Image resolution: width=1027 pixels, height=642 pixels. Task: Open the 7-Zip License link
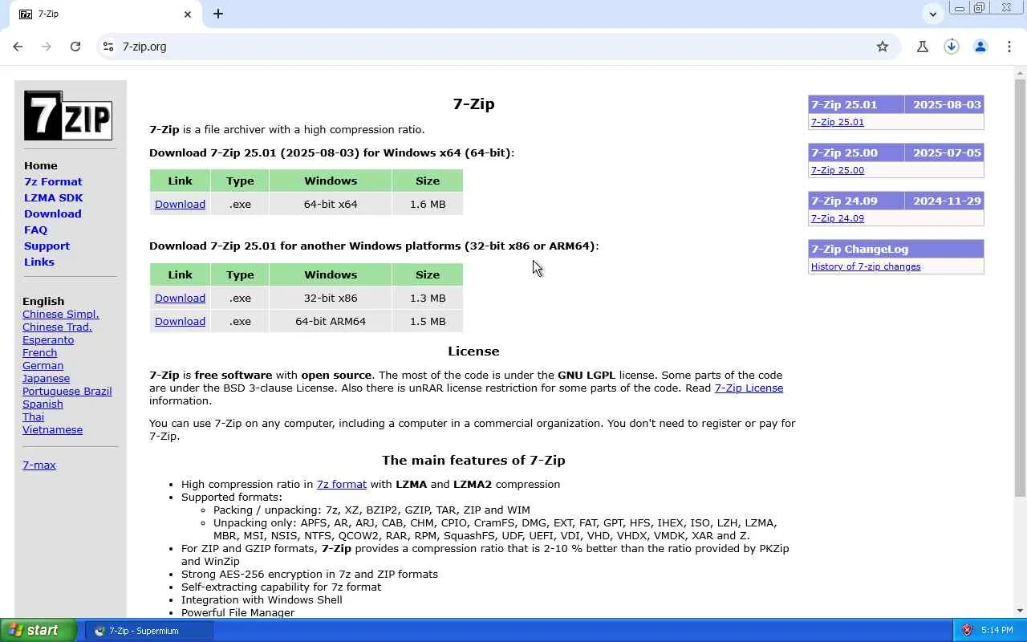tap(749, 388)
